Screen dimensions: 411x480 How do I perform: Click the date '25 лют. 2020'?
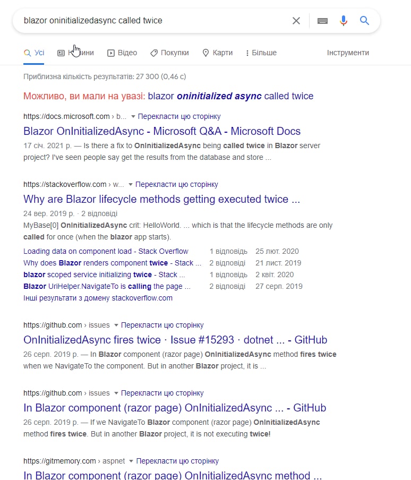(x=277, y=251)
